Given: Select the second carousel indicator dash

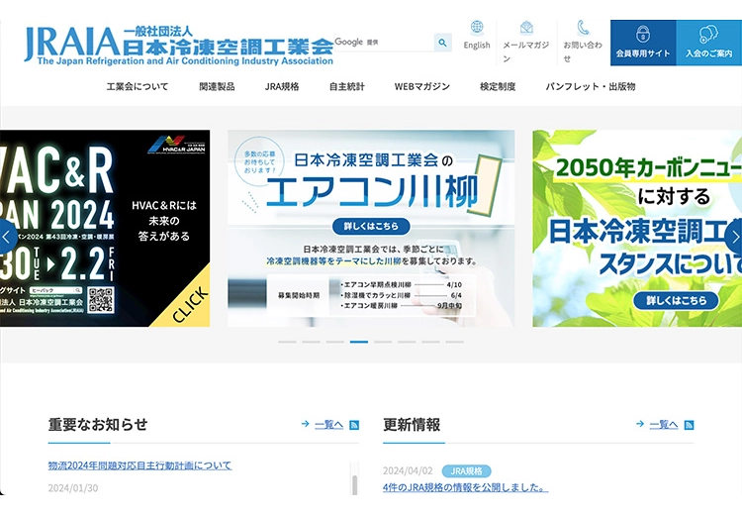Looking at the screenshot, I should click(312, 342).
